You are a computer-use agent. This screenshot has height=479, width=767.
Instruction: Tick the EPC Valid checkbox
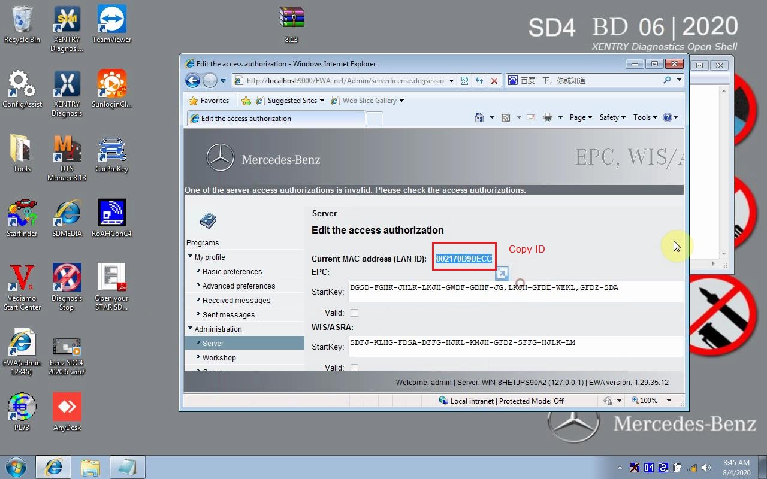pos(354,313)
